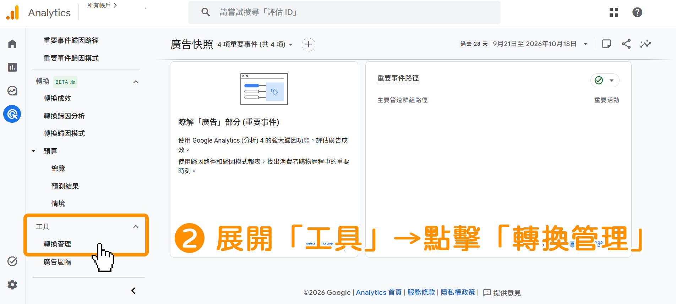Open the Configure checkmark icon in left rail
Image resolution: width=676 pixels, height=304 pixels.
click(x=12, y=261)
